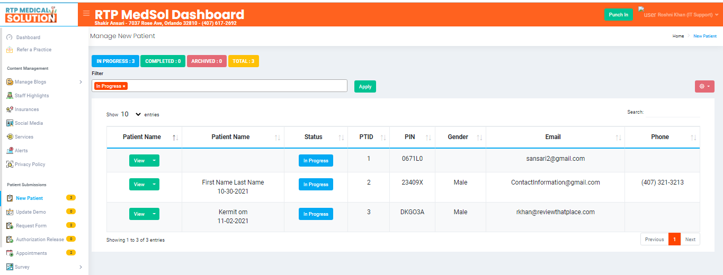Open View dropdown arrow for First Name Last Name

[x=154, y=185]
